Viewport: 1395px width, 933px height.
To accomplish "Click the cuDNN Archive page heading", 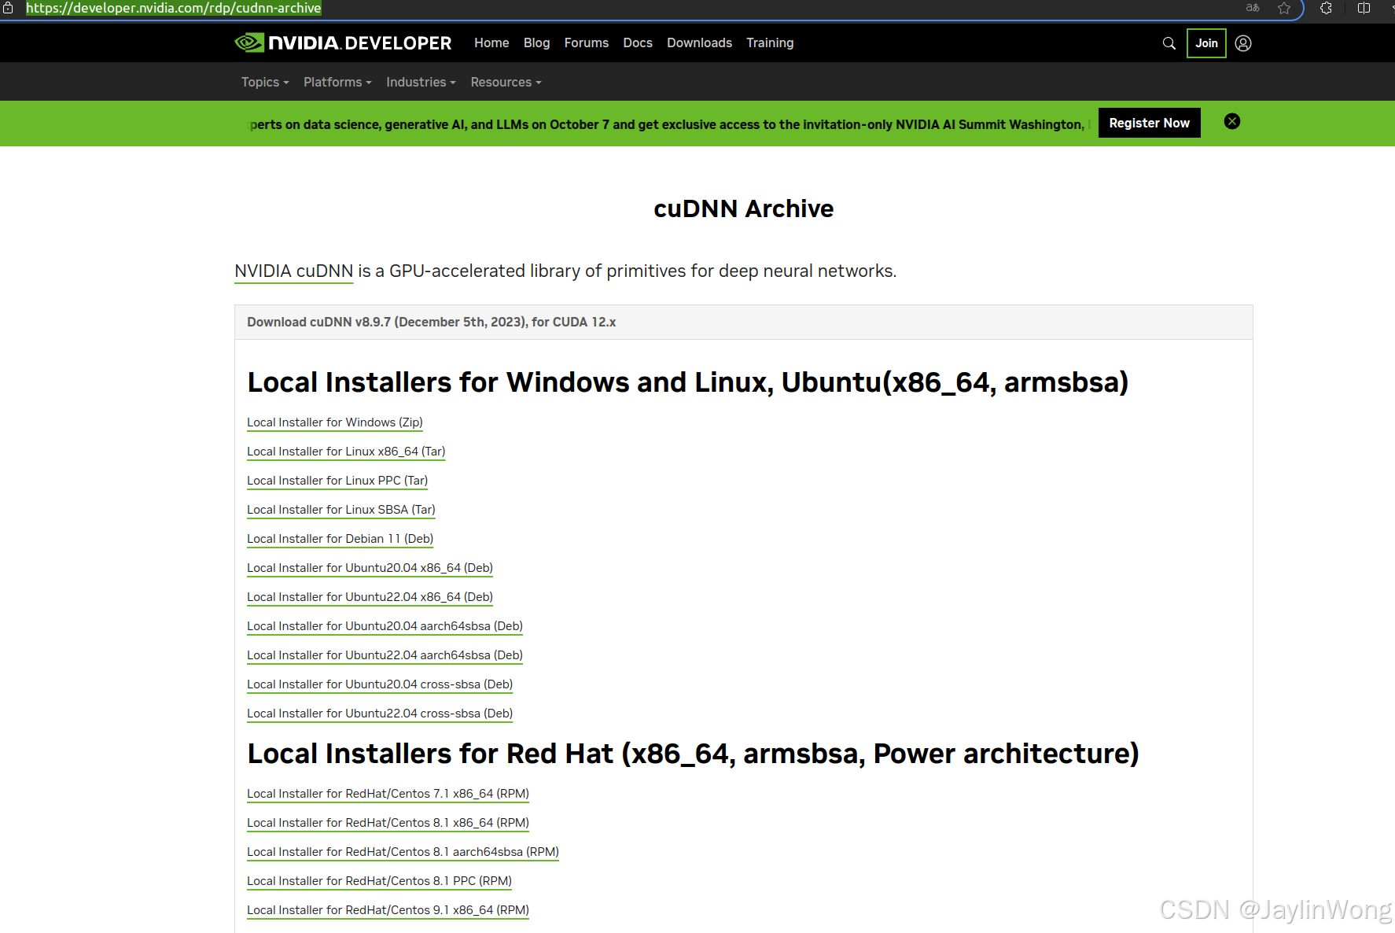I will click(743, 208).
